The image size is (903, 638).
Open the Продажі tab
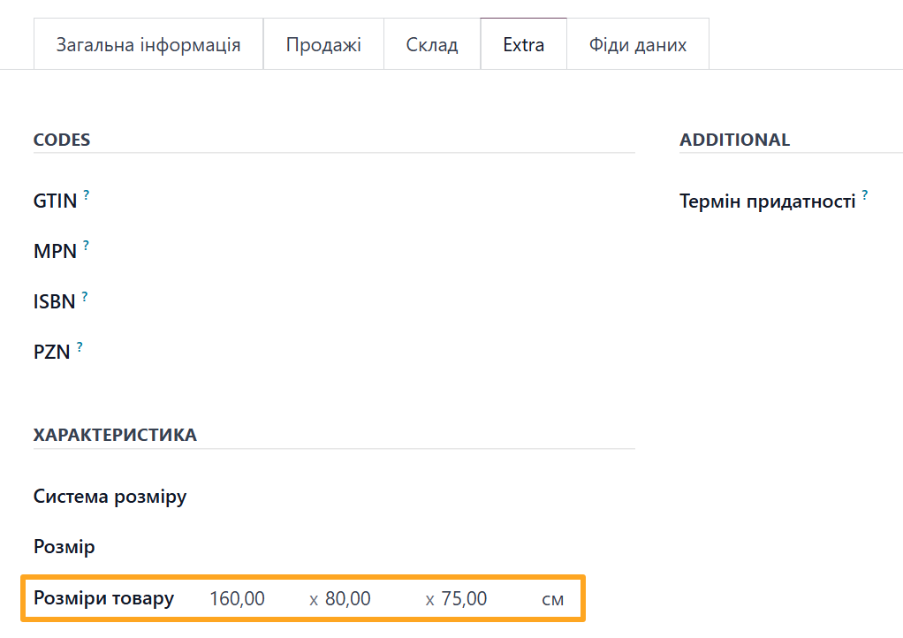pos(322,43)
